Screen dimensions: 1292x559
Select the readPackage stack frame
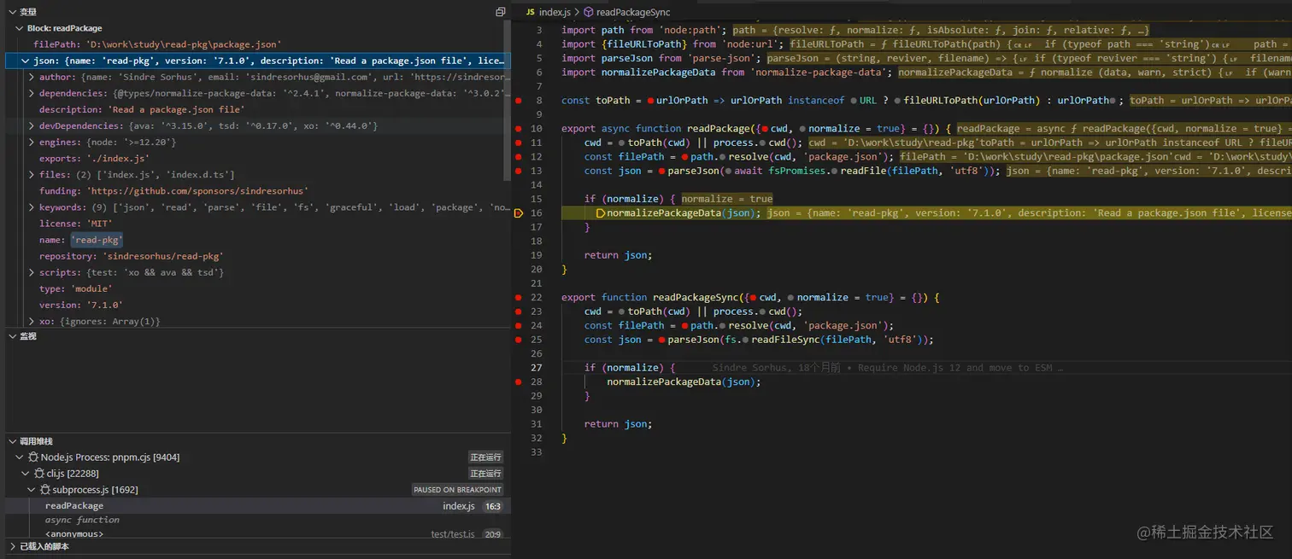click(x=256, y=506)
